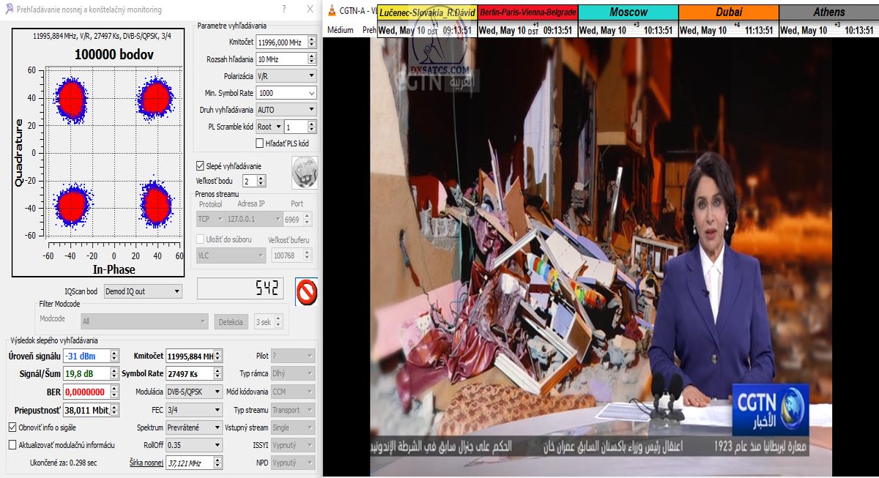Viewport: 879px width, 478px height.
Task: Select the Dubai clock tab
Action: pyautogui.click(x=728, y=12)
